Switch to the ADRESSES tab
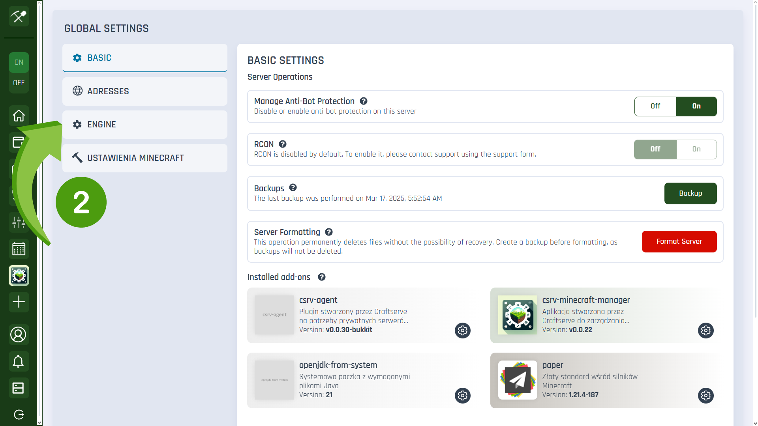 point(144,91)
